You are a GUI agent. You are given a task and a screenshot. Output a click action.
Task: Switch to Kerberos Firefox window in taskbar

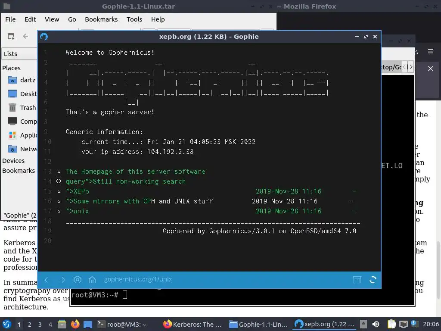pos(193,325)
